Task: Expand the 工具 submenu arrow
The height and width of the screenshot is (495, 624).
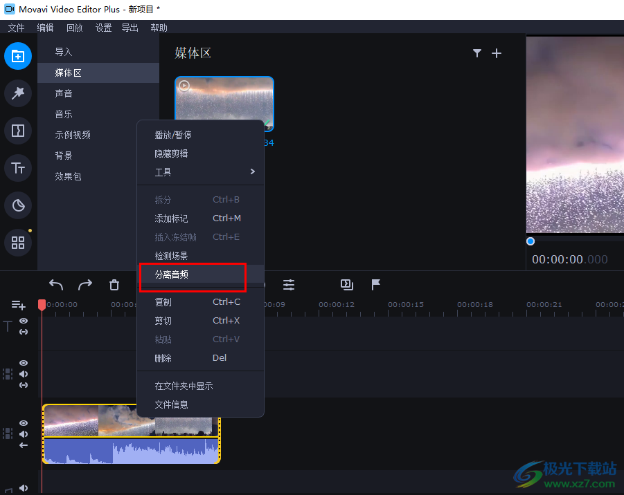Action: pos(252,171)
